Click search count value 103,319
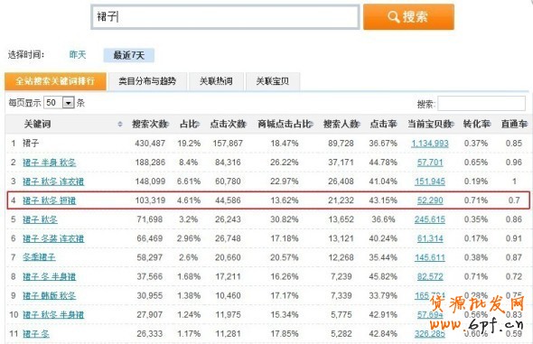 click(x=150, y=200)
